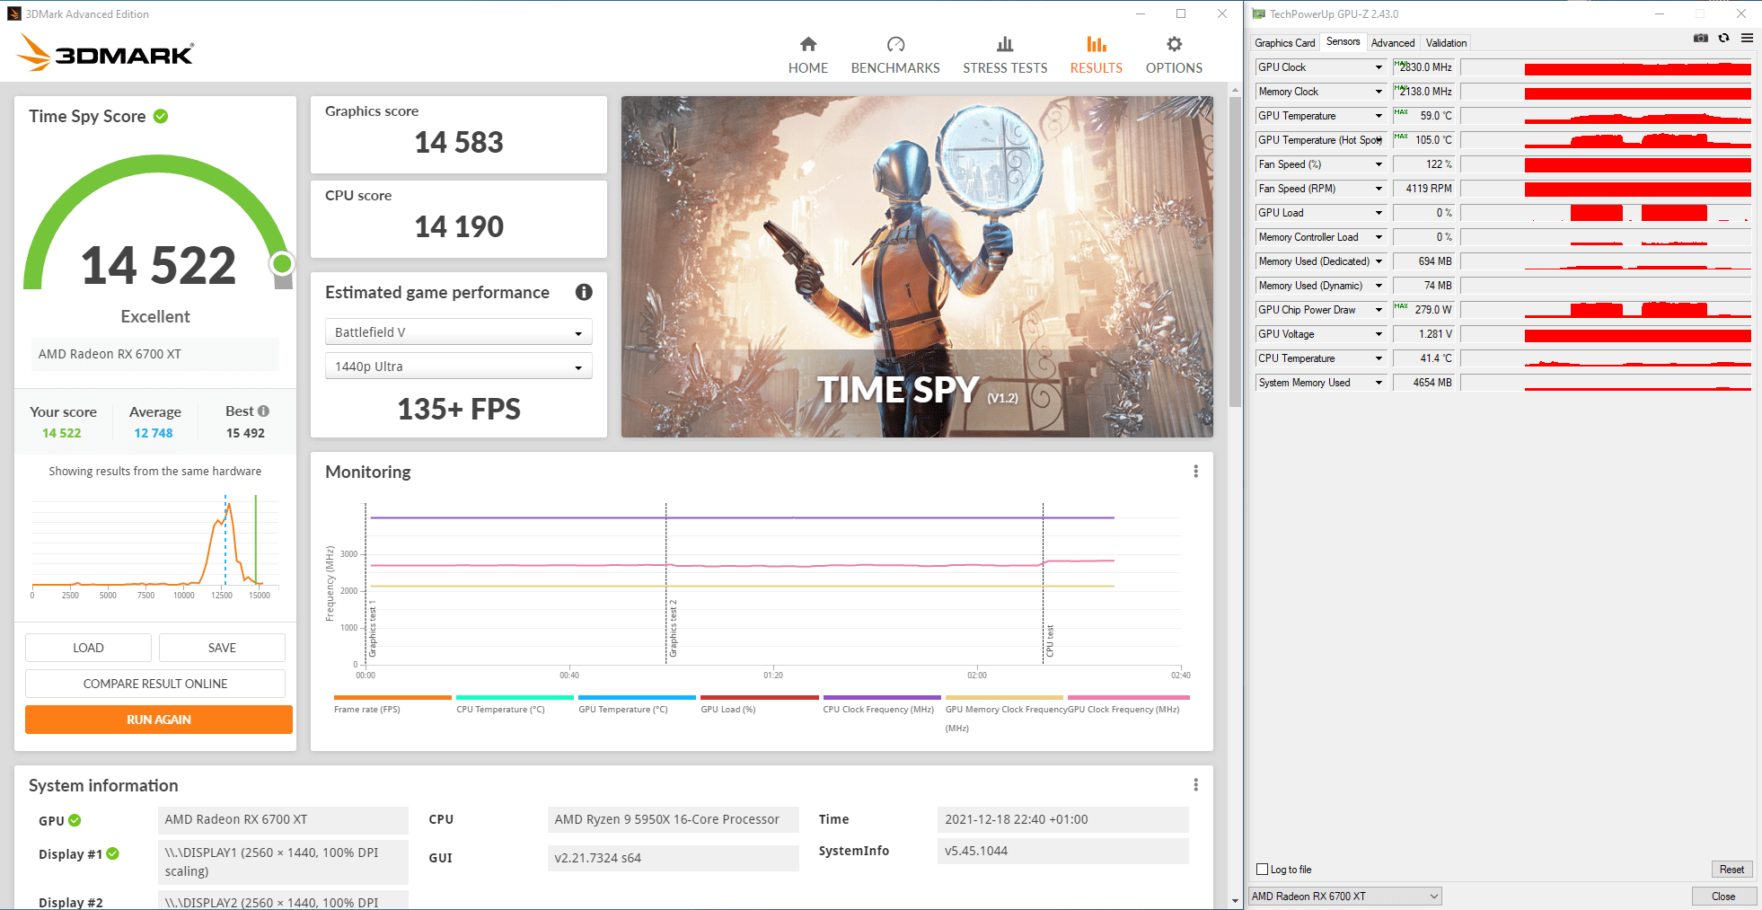The width and height of the screenshot is (1762, 910).
Task: Click the info icon beside Estimated game performance
Action: [x=584, y=292]
